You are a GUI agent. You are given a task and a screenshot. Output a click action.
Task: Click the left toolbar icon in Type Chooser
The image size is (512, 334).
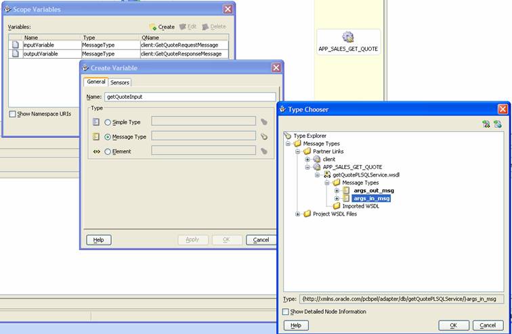[x=486, y=124]
